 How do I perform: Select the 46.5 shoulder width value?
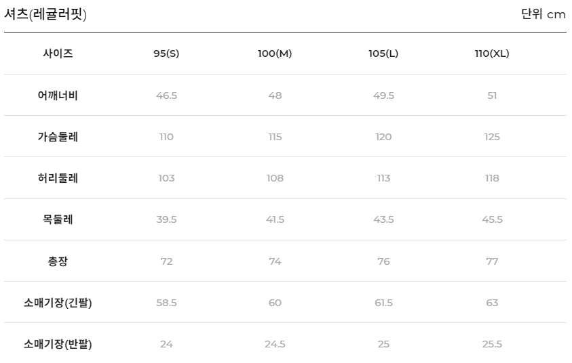[x=166, y=95]
